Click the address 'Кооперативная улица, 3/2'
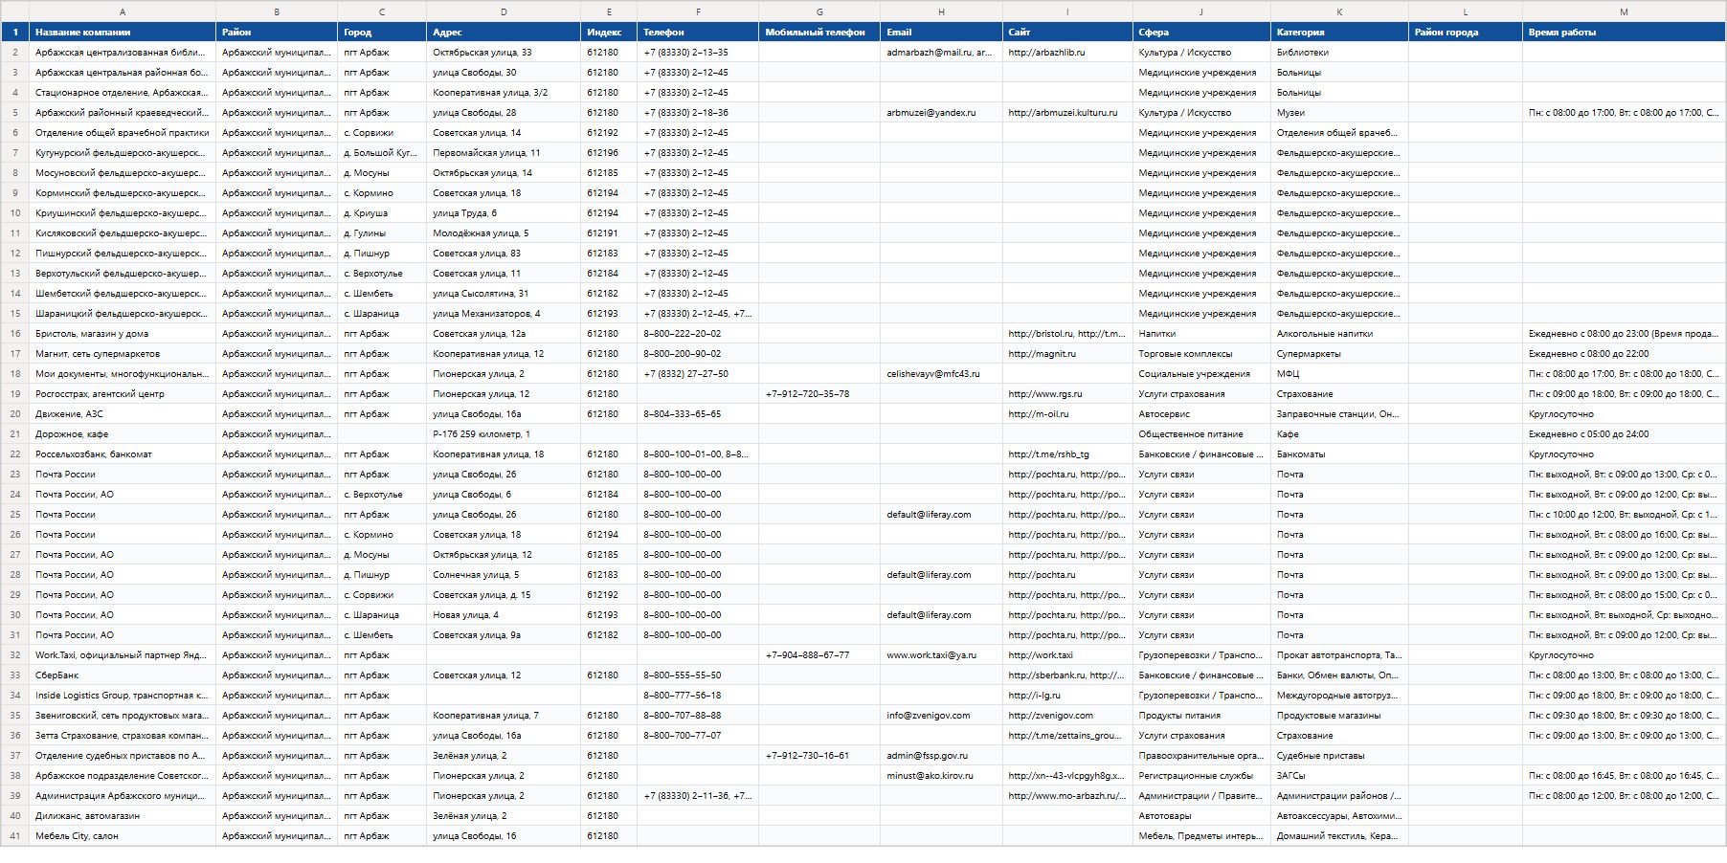The image size is (1727, 863). [x=504, y=93]
